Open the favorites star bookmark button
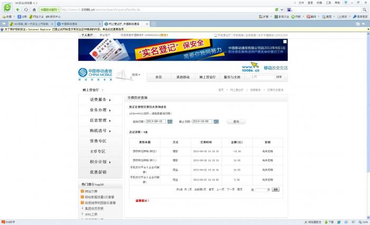Viewport: 370px width, 225px height. click(7, 17)
